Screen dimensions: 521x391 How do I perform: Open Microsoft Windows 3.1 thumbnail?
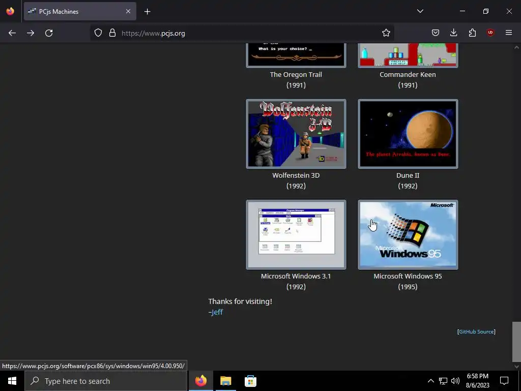click(296, 234)
